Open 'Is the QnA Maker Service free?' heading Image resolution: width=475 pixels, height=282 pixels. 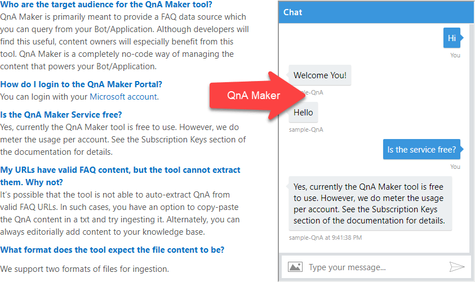pos(61,115)
